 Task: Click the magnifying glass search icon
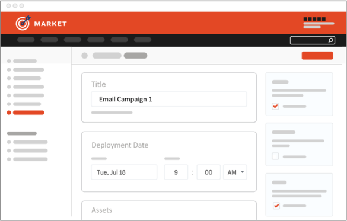(x=330, y=40)
